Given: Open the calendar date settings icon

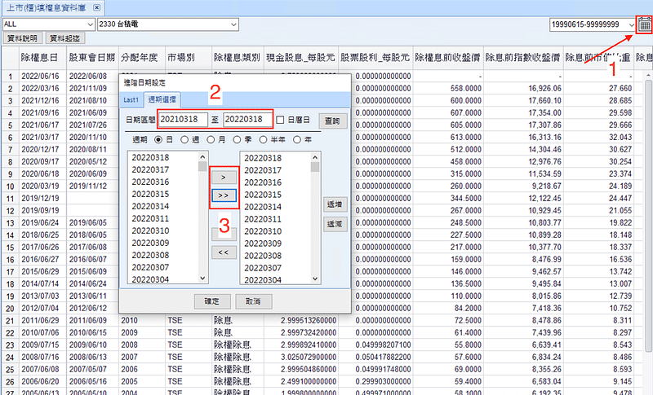Looking at the screenshot, I should 644,24.
